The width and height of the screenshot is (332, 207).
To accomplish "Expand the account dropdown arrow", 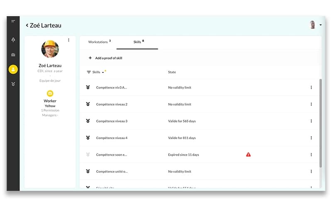I will [320, 25].
